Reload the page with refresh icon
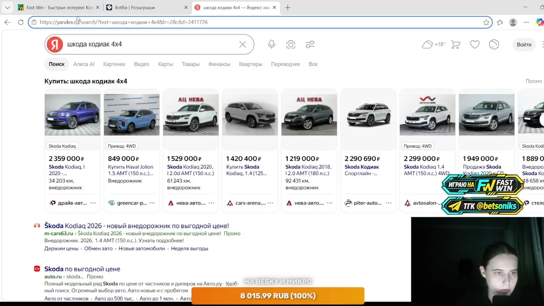 (x=21, y=22)
